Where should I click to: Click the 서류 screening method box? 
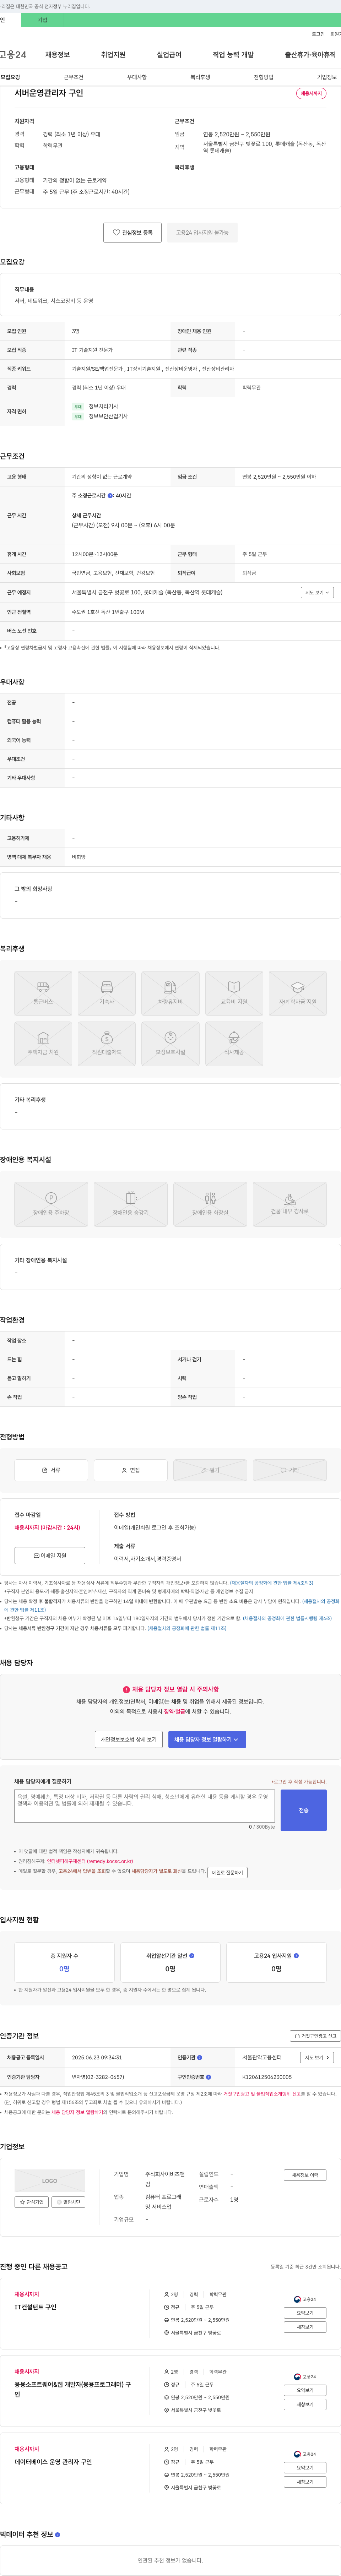(x=51, y=1470)
